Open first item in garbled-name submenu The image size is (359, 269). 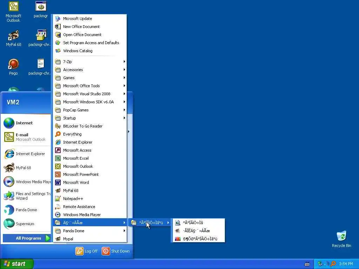pos(198,222)
